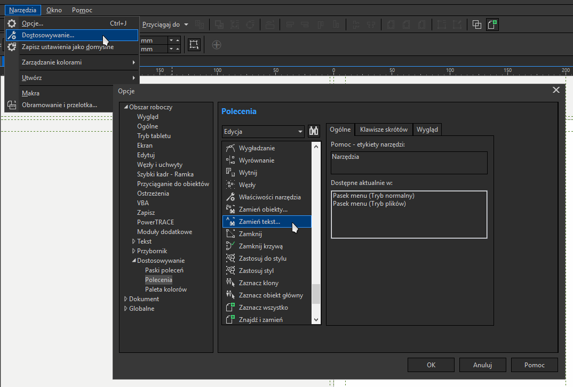This screenshot has width=573, height=387.
Task: Choose Dostosowywanie... menu entry
Action: 72,35
